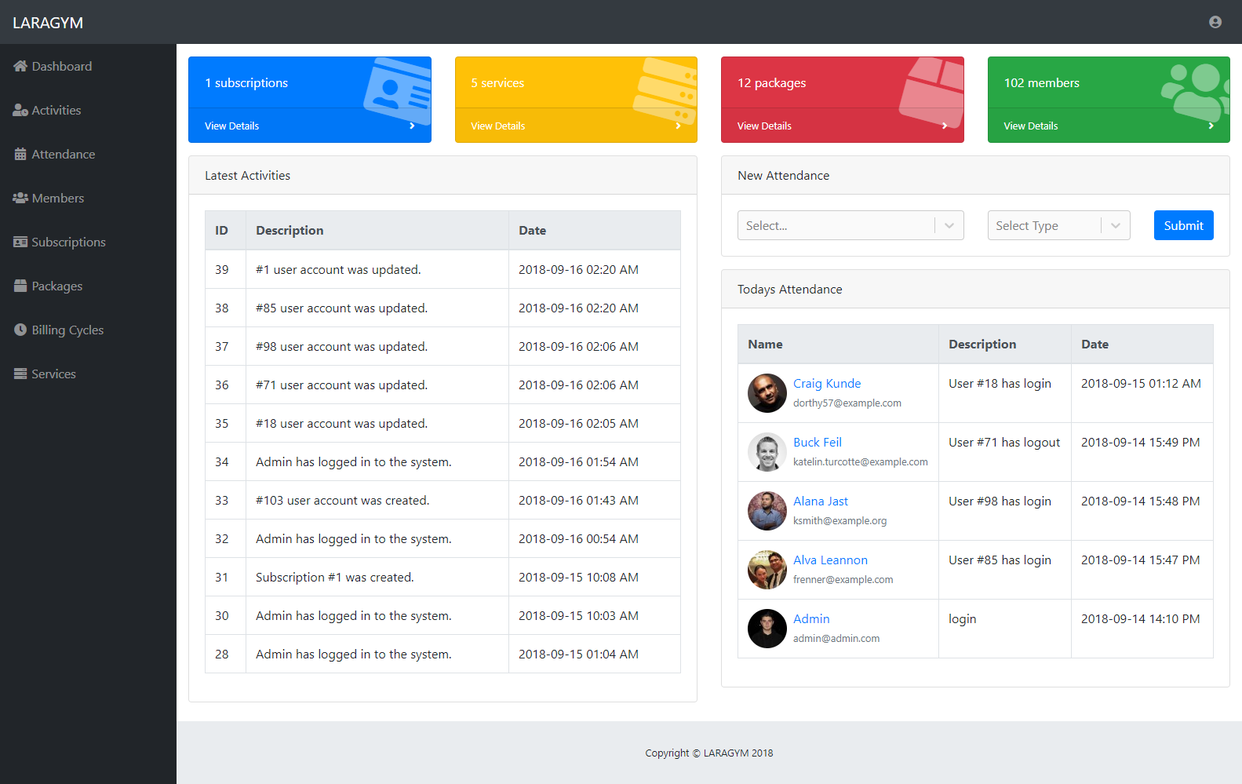Open Alva Leannon's profile link

(830, 560)
